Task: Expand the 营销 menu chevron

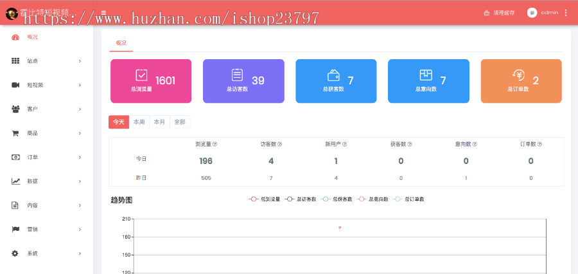Action: click(x=80, y=230)
